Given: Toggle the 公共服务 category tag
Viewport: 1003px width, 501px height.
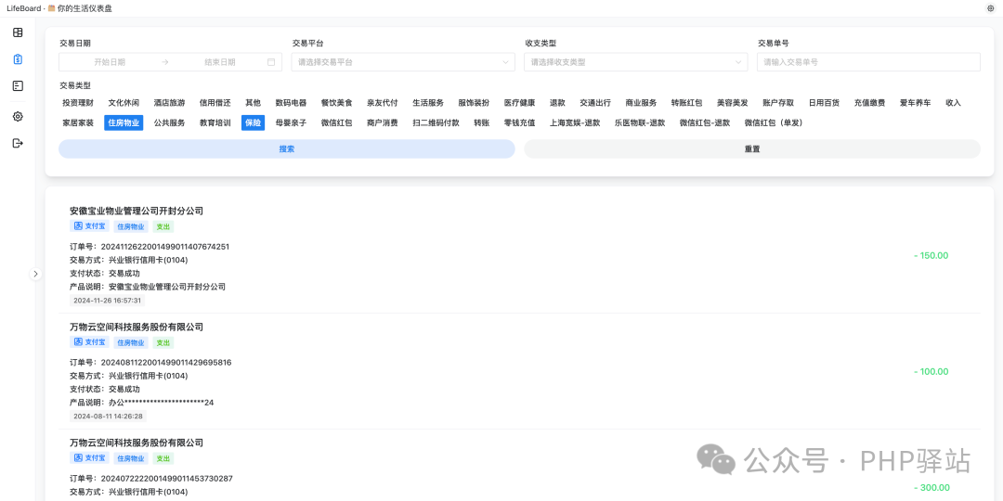Looking at the screenshot, I should coord(170,122).
